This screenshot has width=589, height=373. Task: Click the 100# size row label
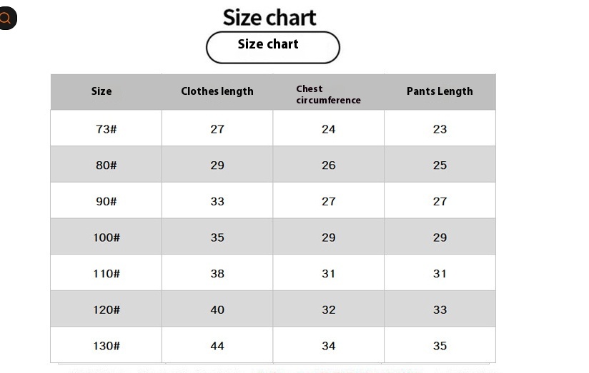[x=106, y=237]
